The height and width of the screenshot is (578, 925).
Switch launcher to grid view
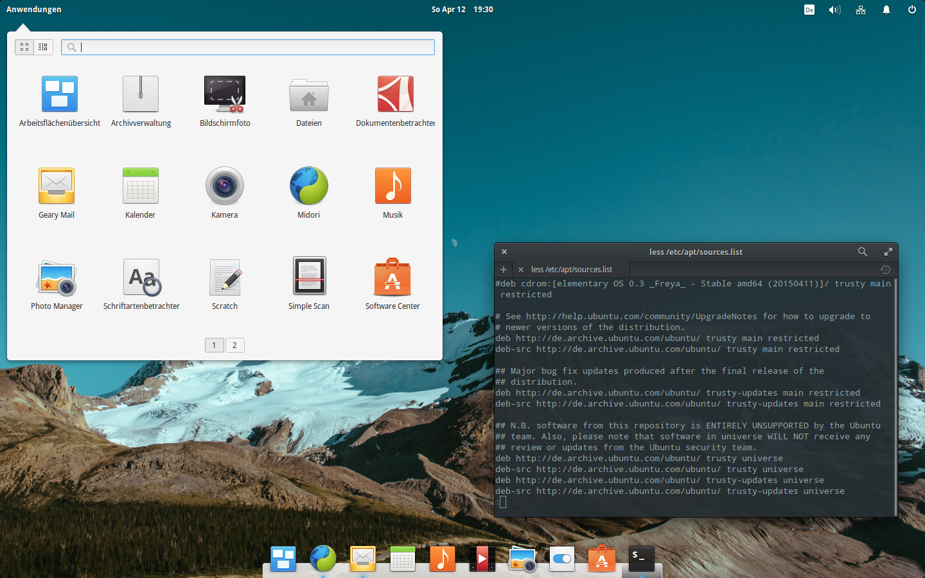24,47
